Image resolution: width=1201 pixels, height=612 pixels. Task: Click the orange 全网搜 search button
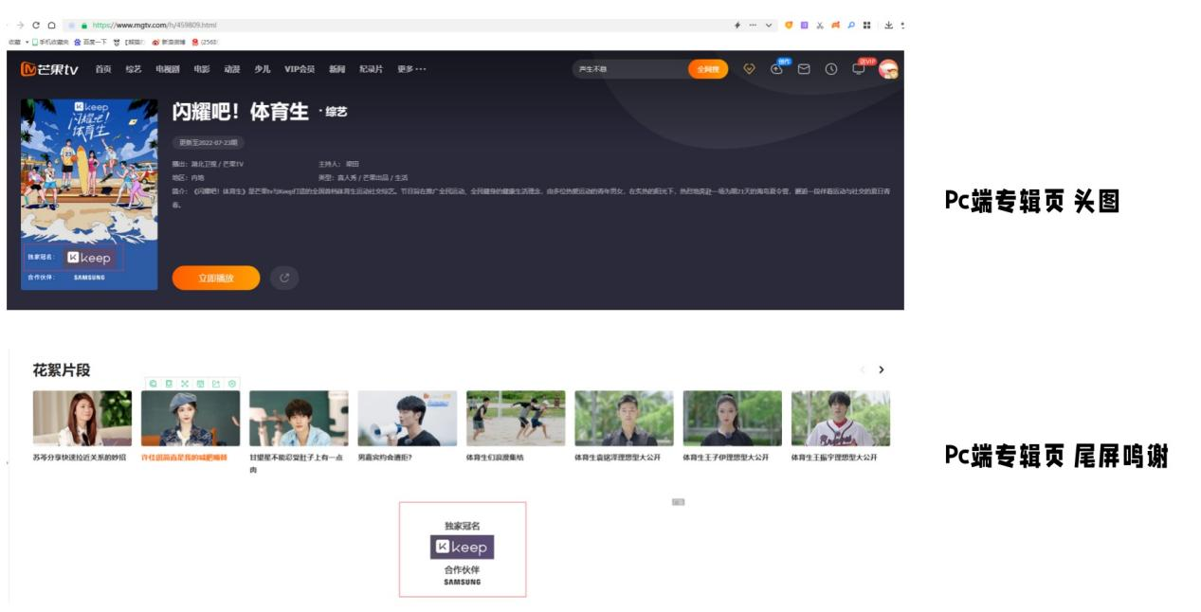tap(708, 69)
